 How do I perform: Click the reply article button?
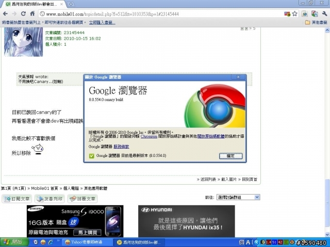pos(82,199)
